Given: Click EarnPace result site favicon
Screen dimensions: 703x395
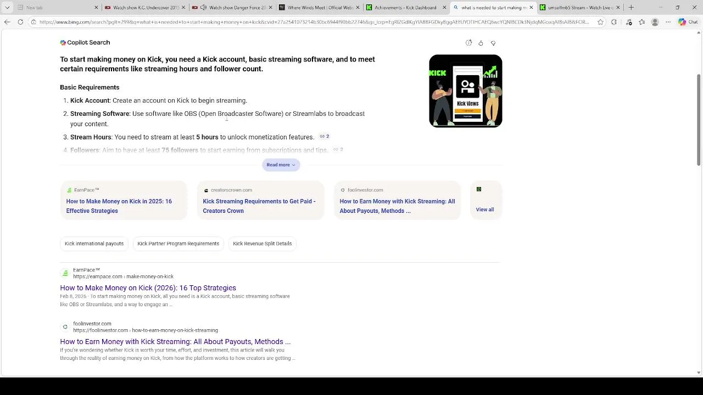Looking at the screenshot, I should pyautogui.click(x=65, y=273).
